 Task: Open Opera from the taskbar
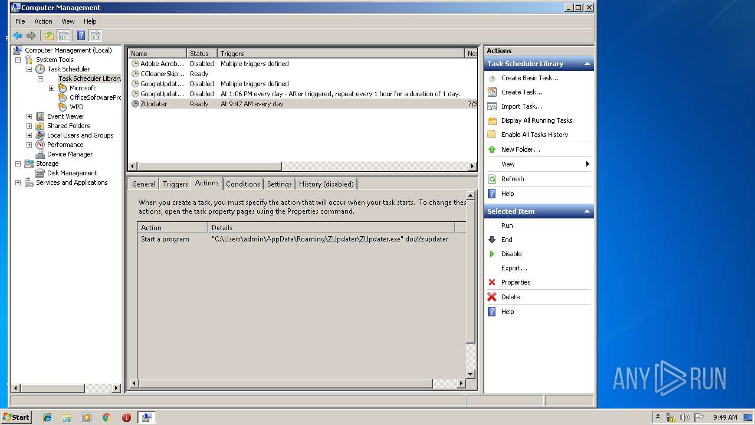click(x=126, y=417)
